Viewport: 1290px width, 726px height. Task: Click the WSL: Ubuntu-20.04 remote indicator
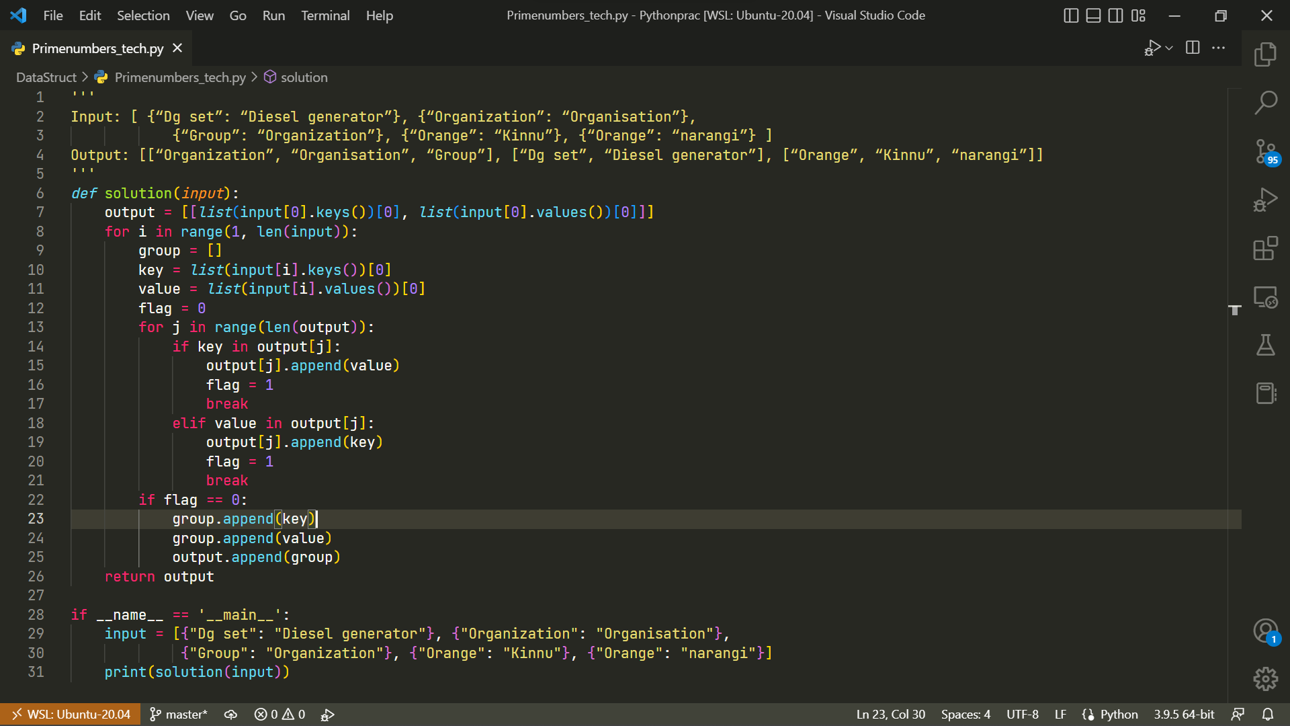tap(71, 714)
